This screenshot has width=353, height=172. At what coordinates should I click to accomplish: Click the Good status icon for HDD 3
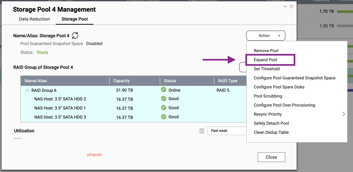[x=164, y=117]
